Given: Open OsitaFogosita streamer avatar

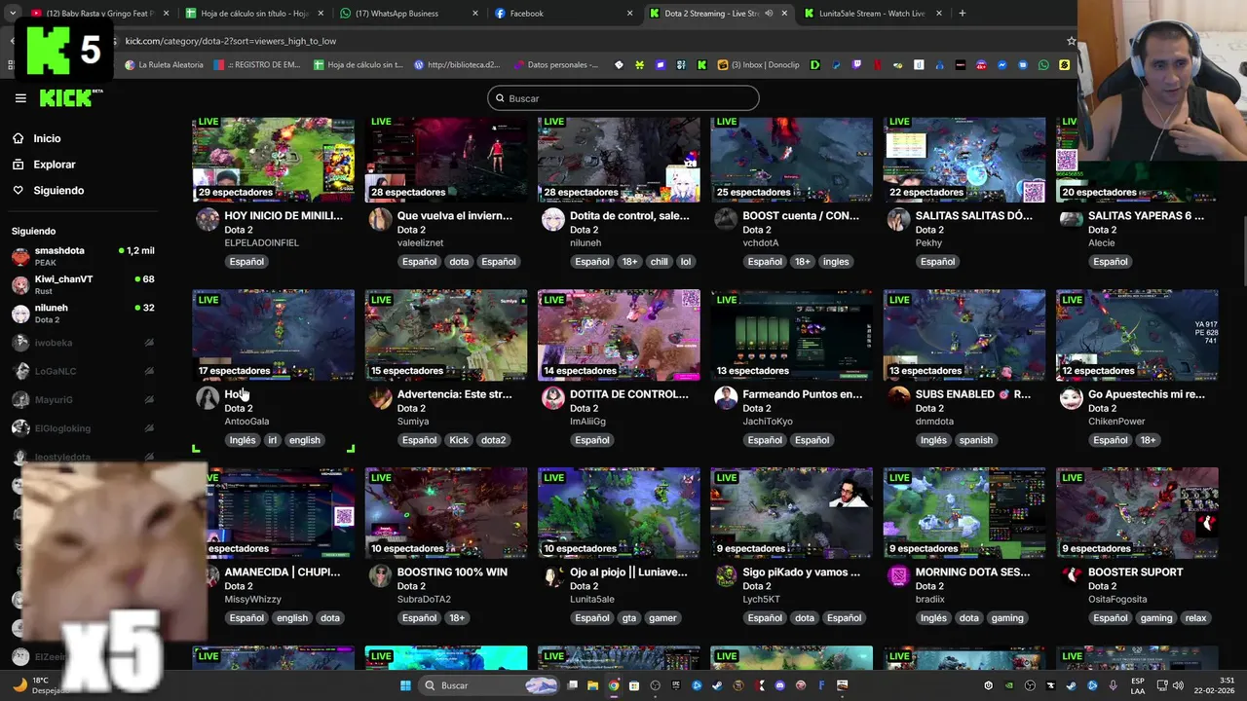Looking at the screenshot, I should pyautogui.click(x=1071, y=575).
